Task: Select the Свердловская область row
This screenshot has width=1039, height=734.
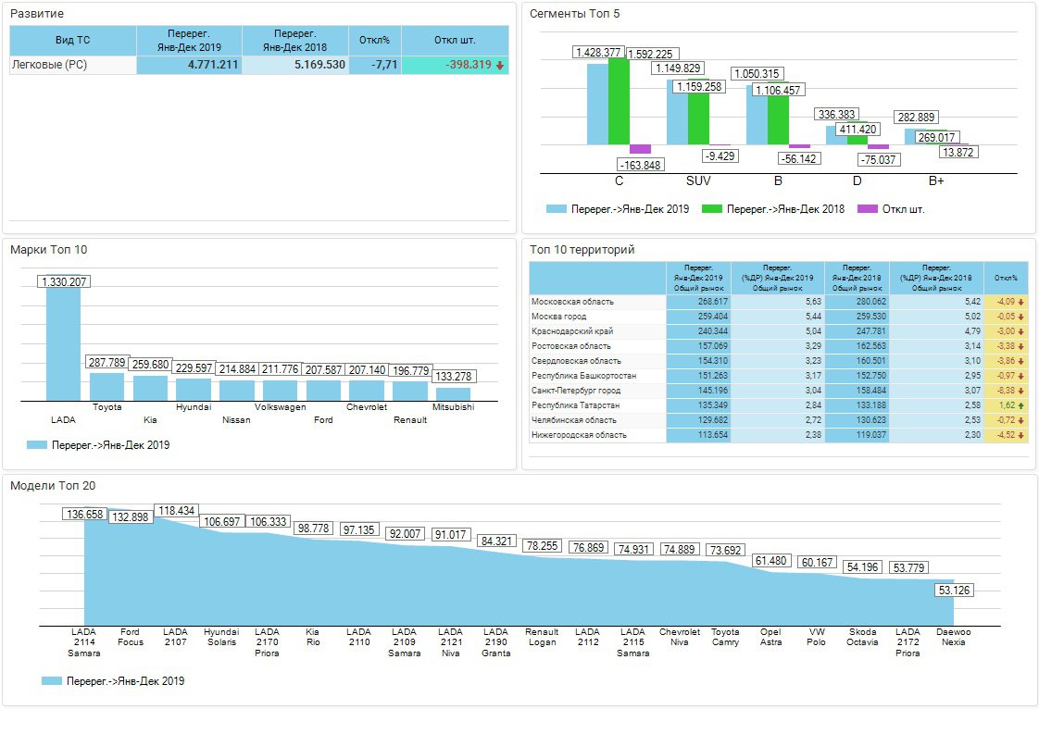Action: tap(779, 361)
